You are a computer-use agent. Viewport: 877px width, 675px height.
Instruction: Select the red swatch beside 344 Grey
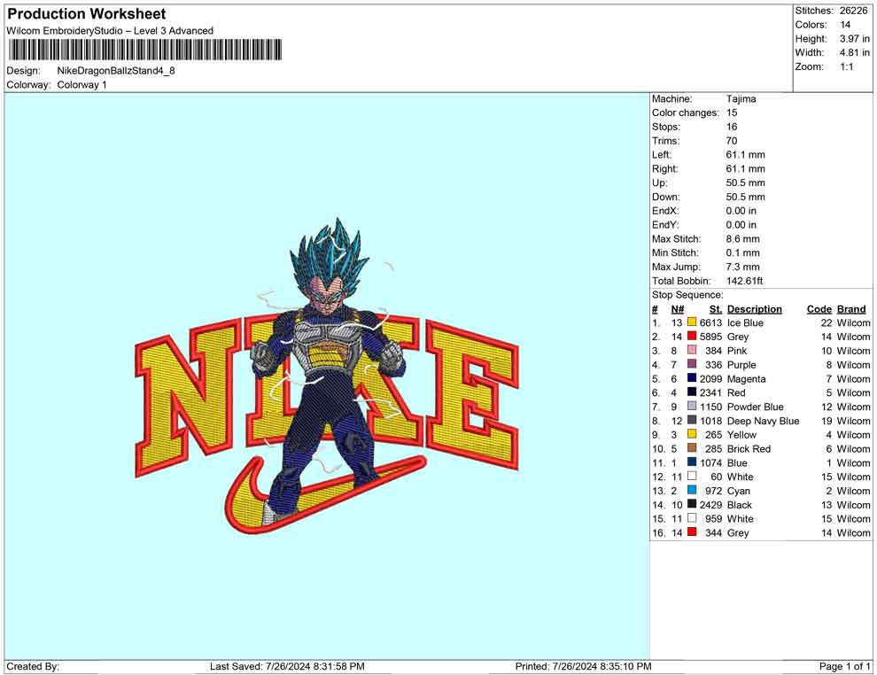[692, 531]
